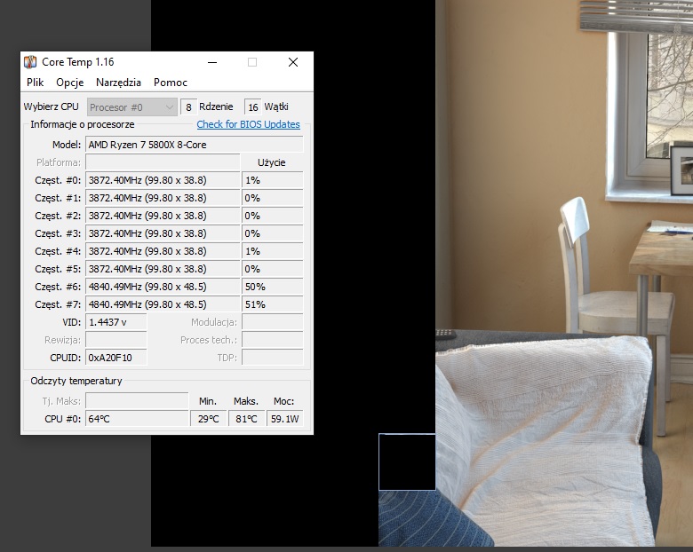
Task: Close the Core Temp window
Action: pyautogui.click(x=293, y=62)
